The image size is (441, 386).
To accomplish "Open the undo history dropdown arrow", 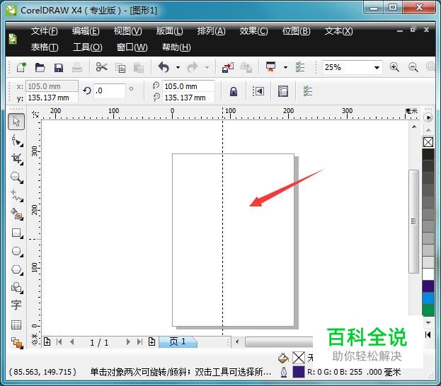I will [178, 67].
